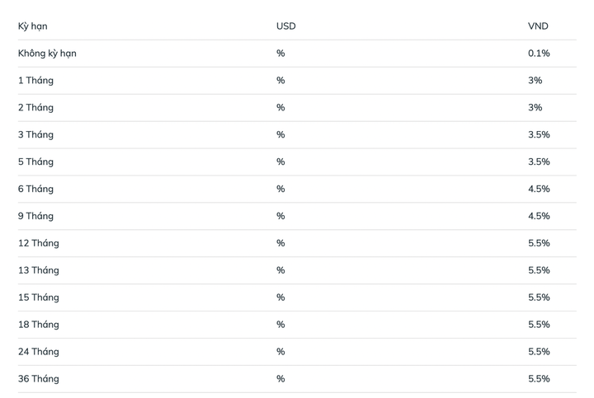Click the USD % cell for 18 Tháng
This screenshot has height=398, width=594.
pos(280,325)
